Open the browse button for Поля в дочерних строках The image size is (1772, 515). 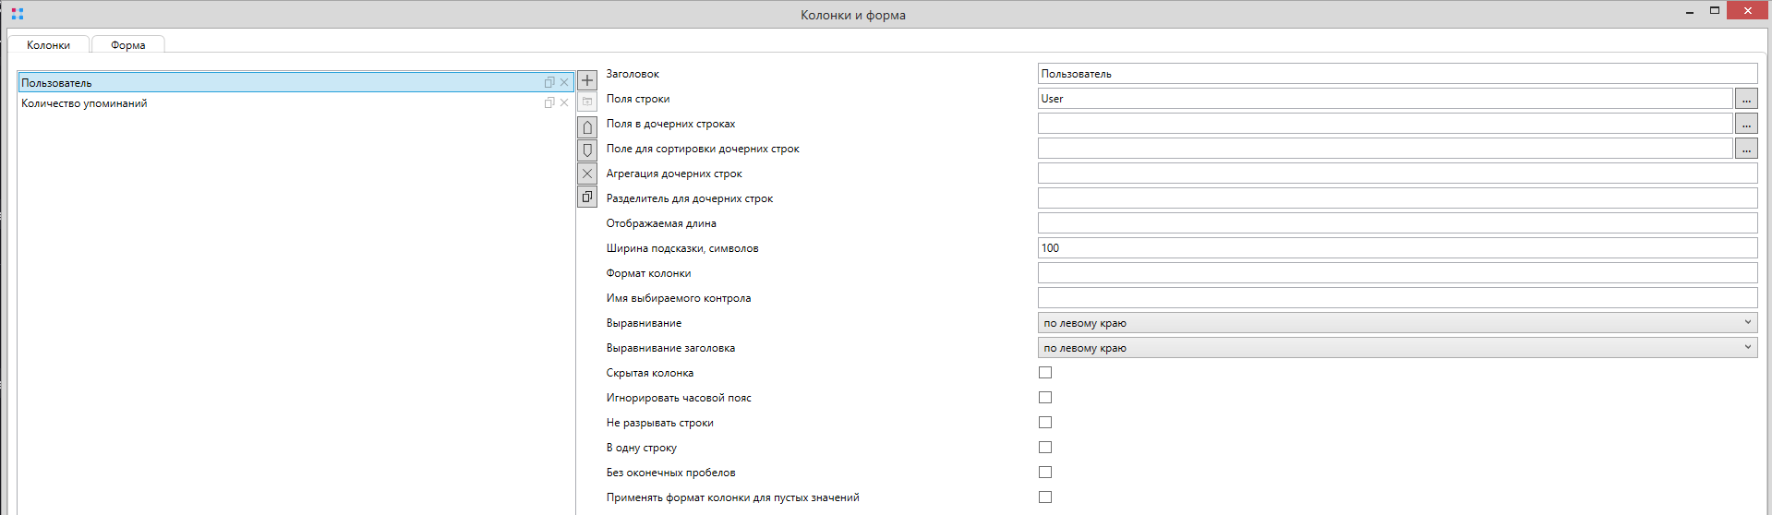pyautogui.click(x=1746, y=124)
